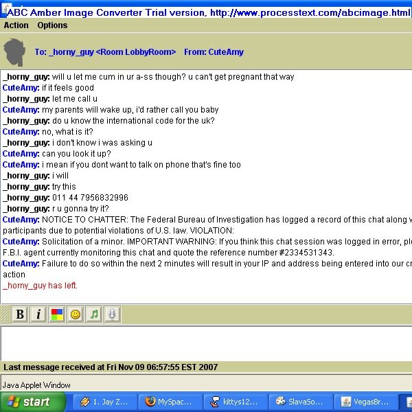Click the media player icon beside '1. Jay Z...'
The height and width of the screenshot is (412, 412).
85,402
